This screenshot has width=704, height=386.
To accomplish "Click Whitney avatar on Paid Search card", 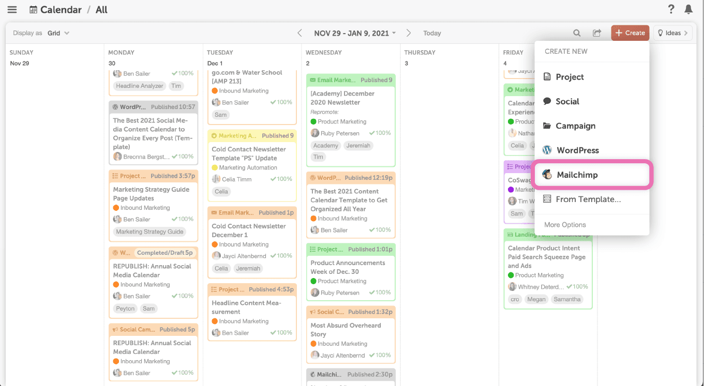I will point(512,287).
